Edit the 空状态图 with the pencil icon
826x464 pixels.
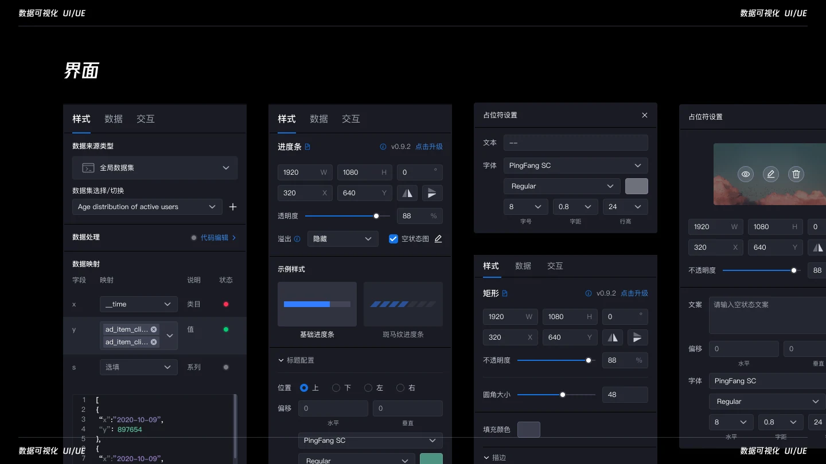438,239
